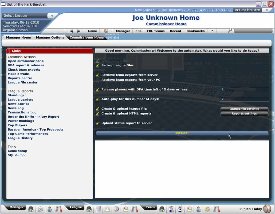Click the baseball icon in top navigation bar
Viewport: 275px width, 214px height.
tap(106, 31)
